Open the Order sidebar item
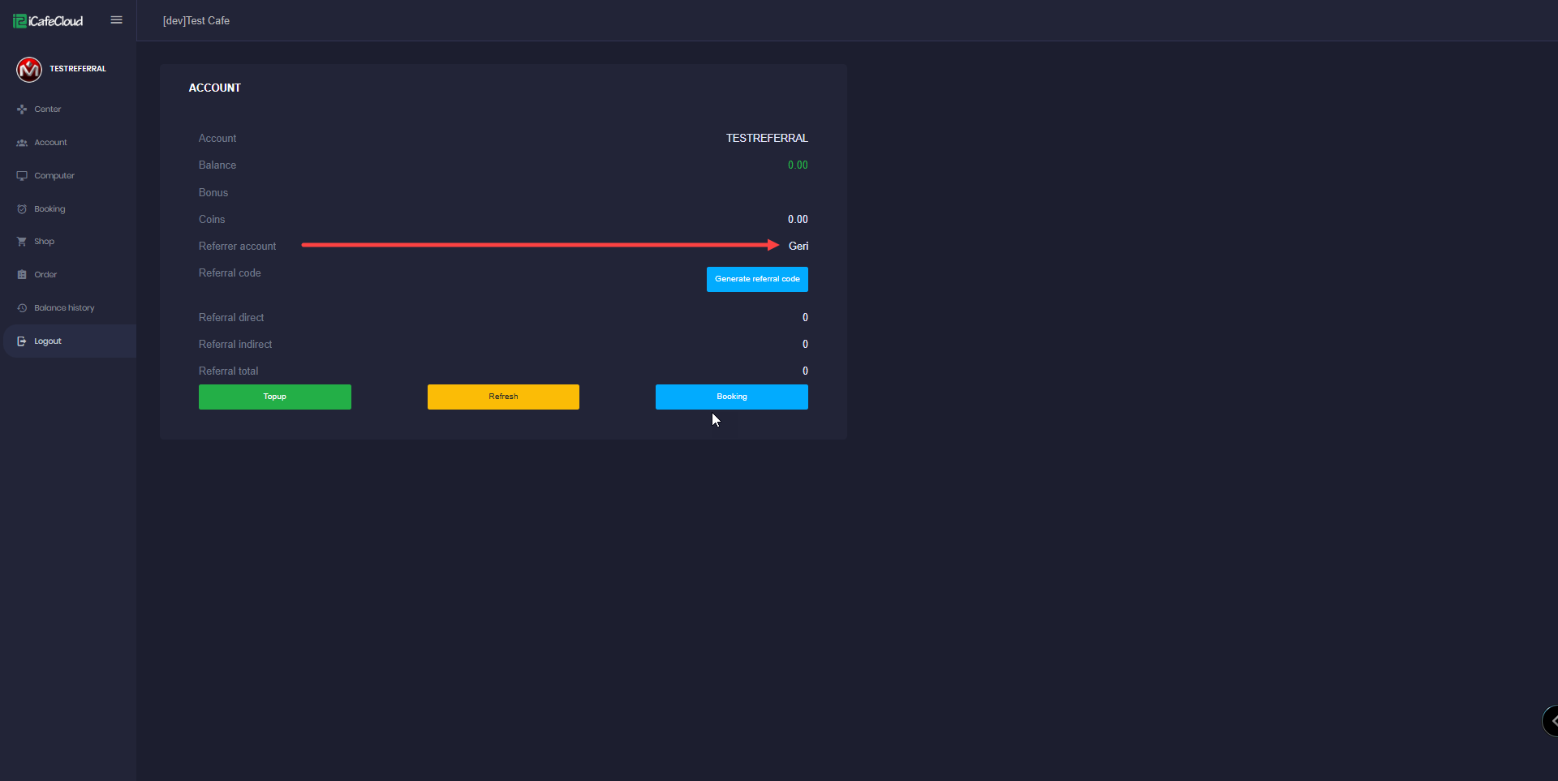Screen dimensions: 1558x781 point(70,275)
